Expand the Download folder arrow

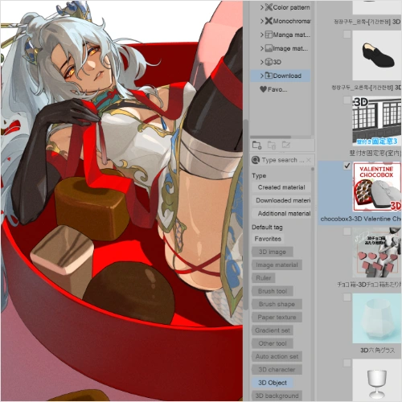point(262,76)
